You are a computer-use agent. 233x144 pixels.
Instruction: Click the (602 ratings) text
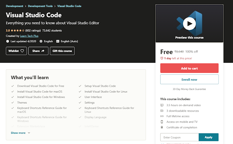point(33,31)
